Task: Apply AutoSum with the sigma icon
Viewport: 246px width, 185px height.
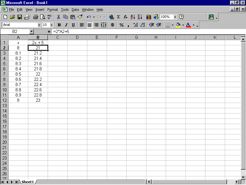Action: [x=119, y=17]
